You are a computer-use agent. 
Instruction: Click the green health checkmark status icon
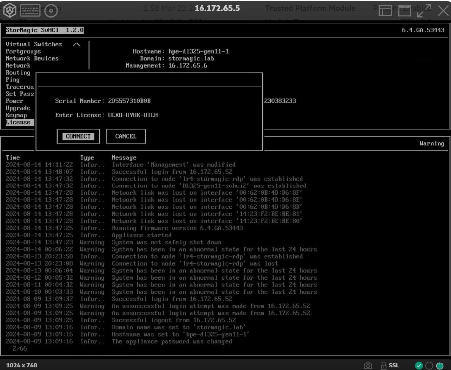[419, 365]
